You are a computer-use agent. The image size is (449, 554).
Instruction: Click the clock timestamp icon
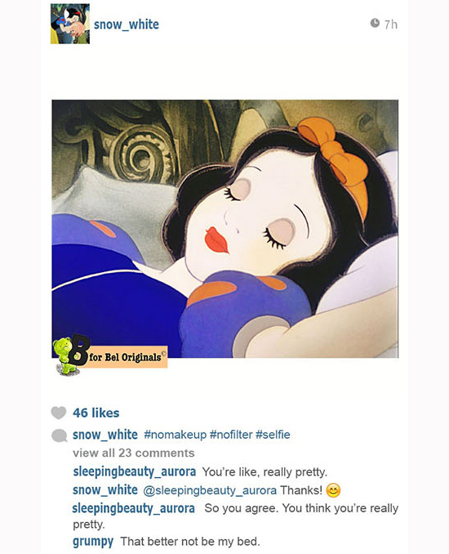pos(375,24)
